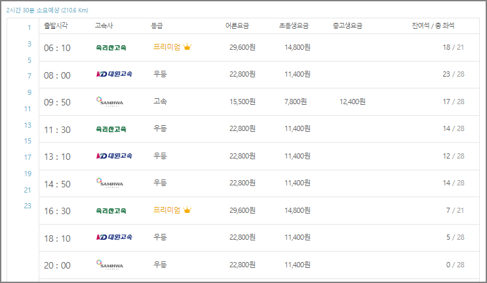Pick the 16 : 30 departure time
The height and width of the screenshot is (283, 487).
57,212
